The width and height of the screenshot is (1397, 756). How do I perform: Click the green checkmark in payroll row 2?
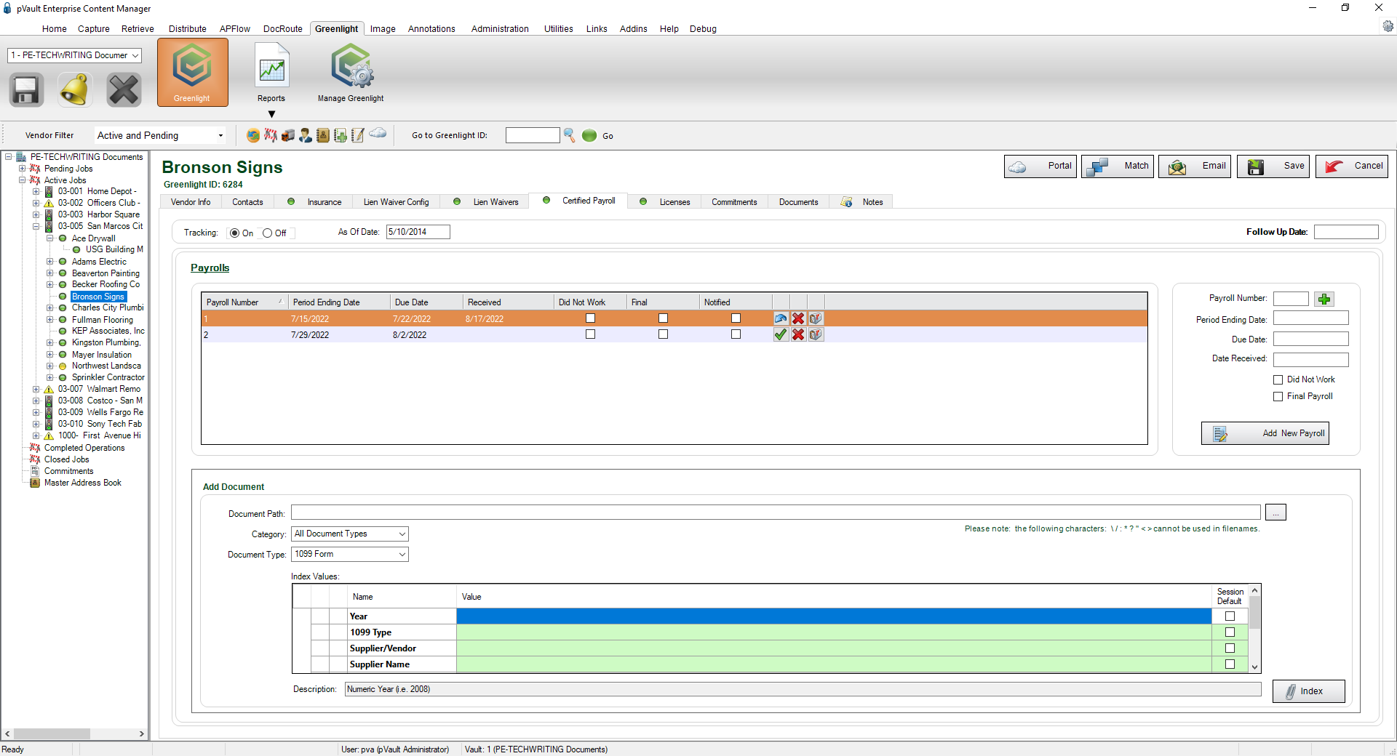click(x=781, y=334)
